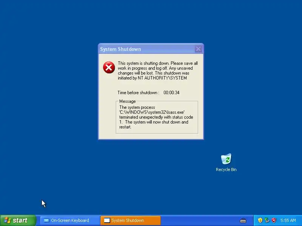302x226 pixels.
Task: Click the countdown value 00:00:34
Action: coord(171,93)
